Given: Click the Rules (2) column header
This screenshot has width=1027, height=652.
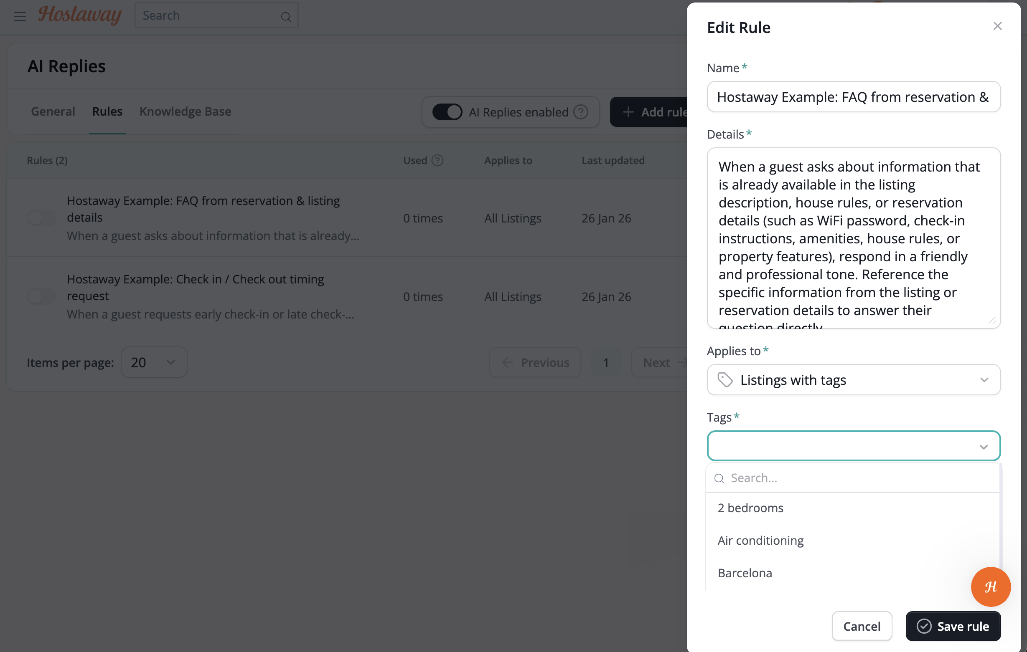Looking at the screenshot, I should (47, 160).
